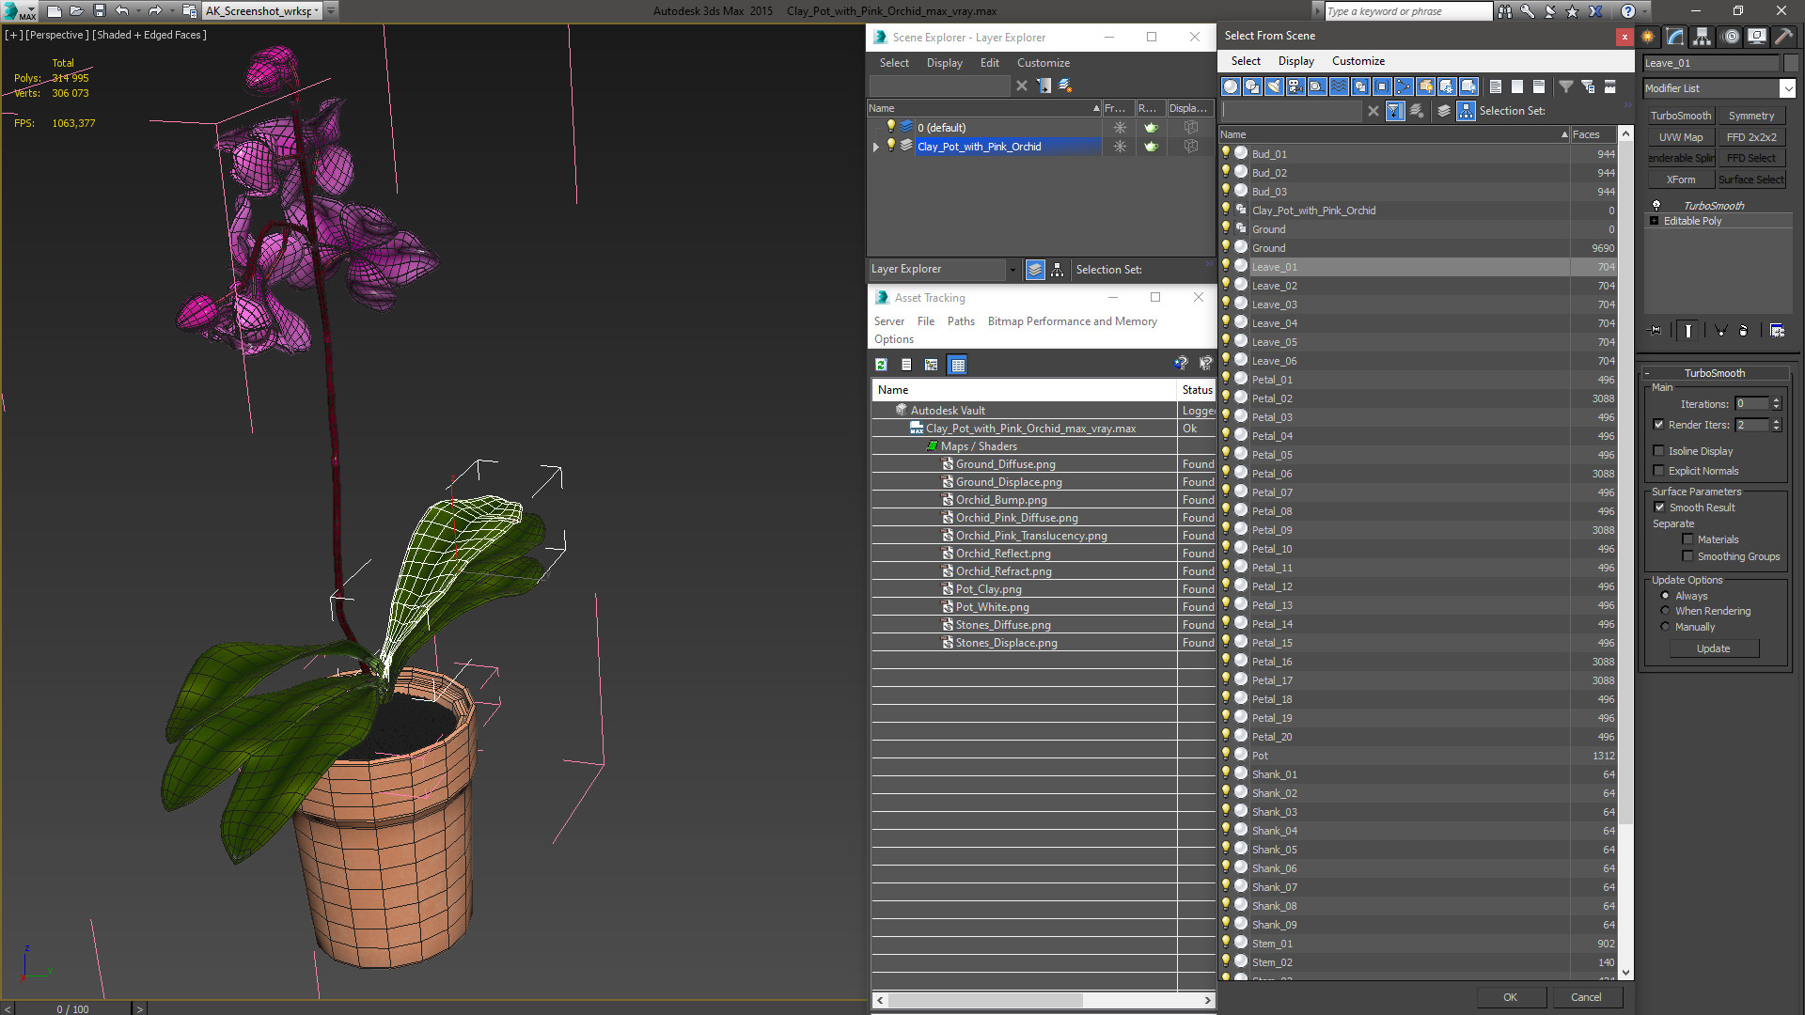
Task: Open the 3ds Max application menu
Action: (19, 11)
